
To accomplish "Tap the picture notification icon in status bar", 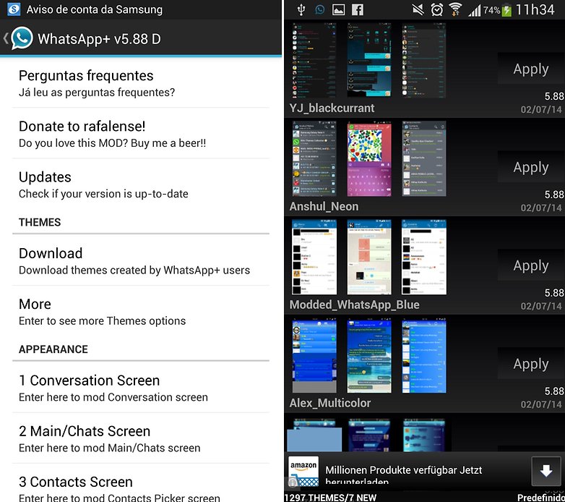I will click(338, 9).
